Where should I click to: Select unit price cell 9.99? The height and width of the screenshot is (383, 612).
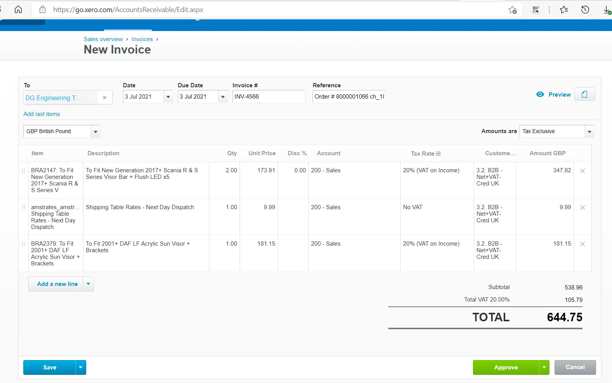pos(259,217)
